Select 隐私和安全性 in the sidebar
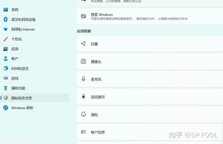Image resolution: width=223 pixels, height=144 pixels. [x=35, y=98]
